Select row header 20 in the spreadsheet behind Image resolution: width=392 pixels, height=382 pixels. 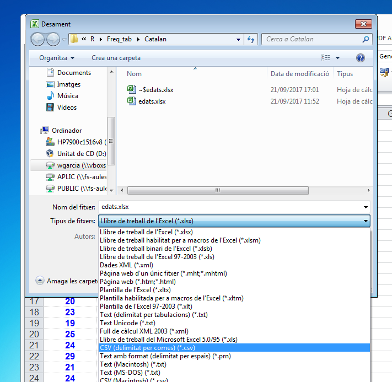pyautogui.click(x=34, y=334)
